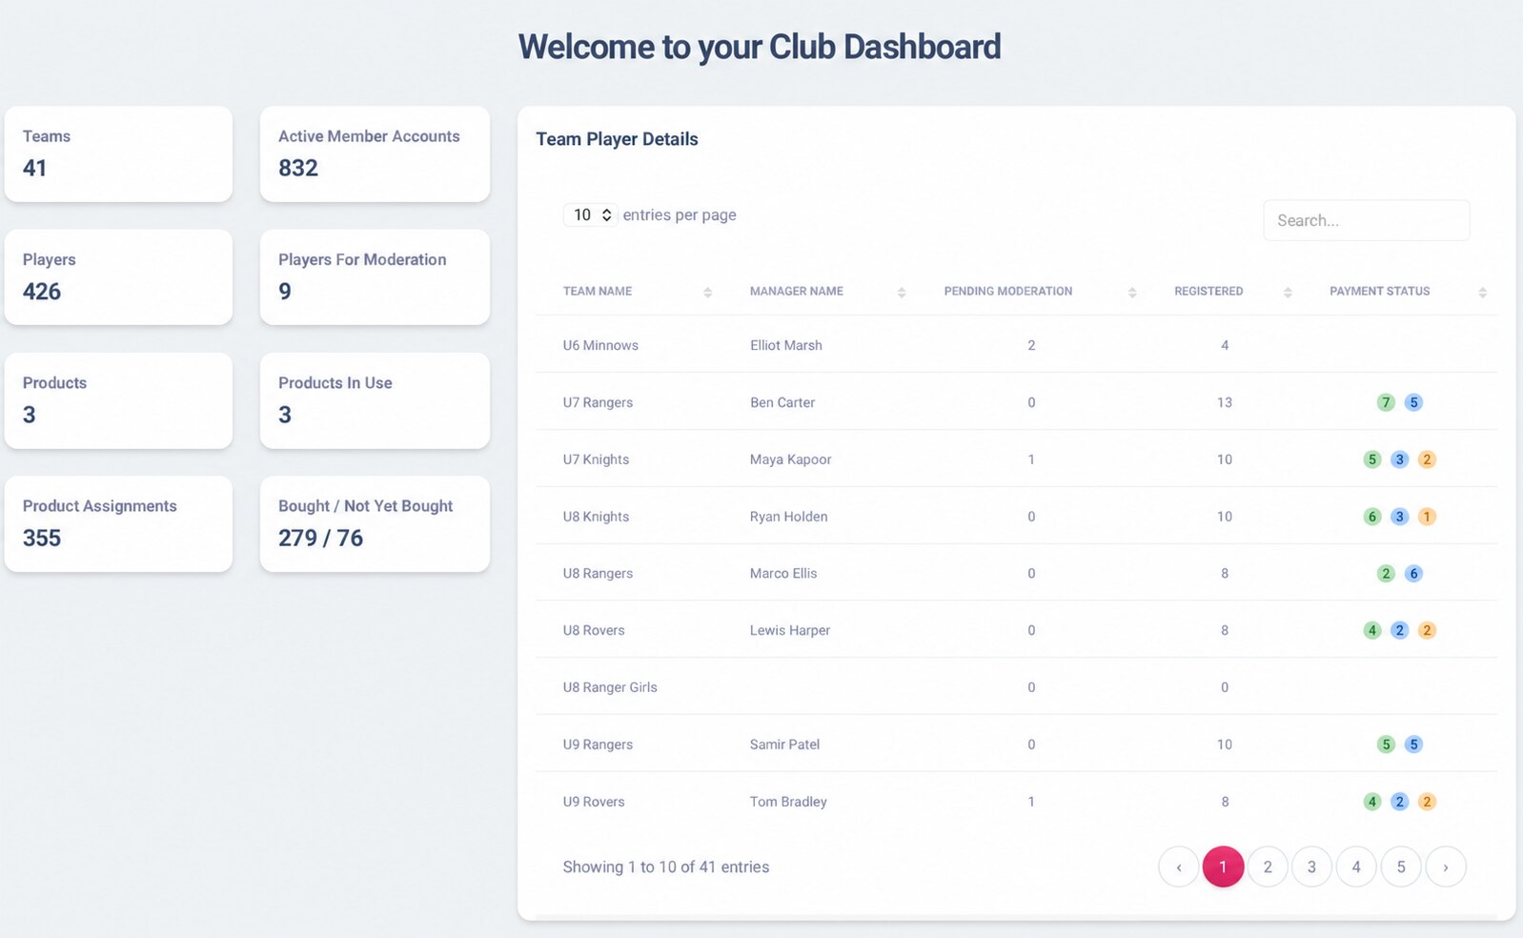1523x938 pixels.
Task: Open the Players summary card
Action: pos(118,276)
